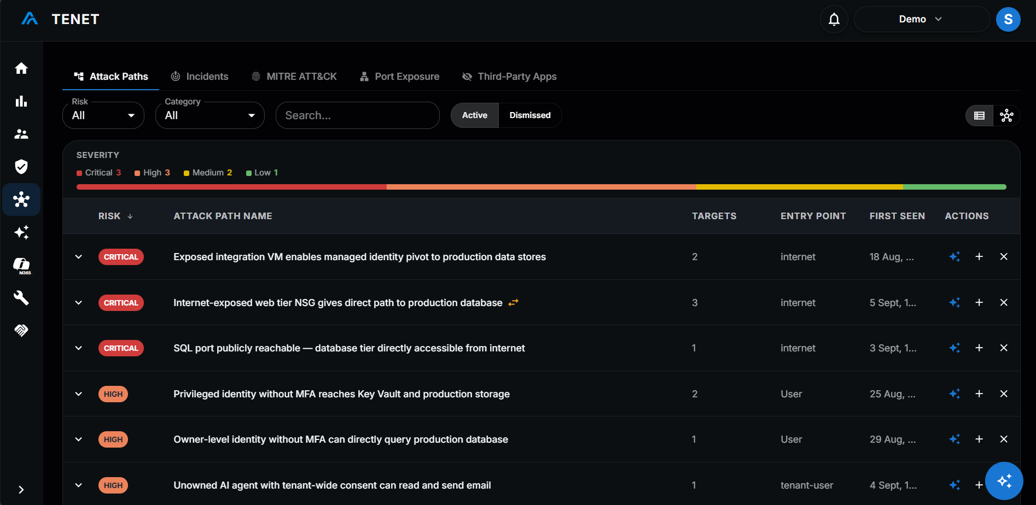Click the Critical 3 severity legend

coord(99,173)
